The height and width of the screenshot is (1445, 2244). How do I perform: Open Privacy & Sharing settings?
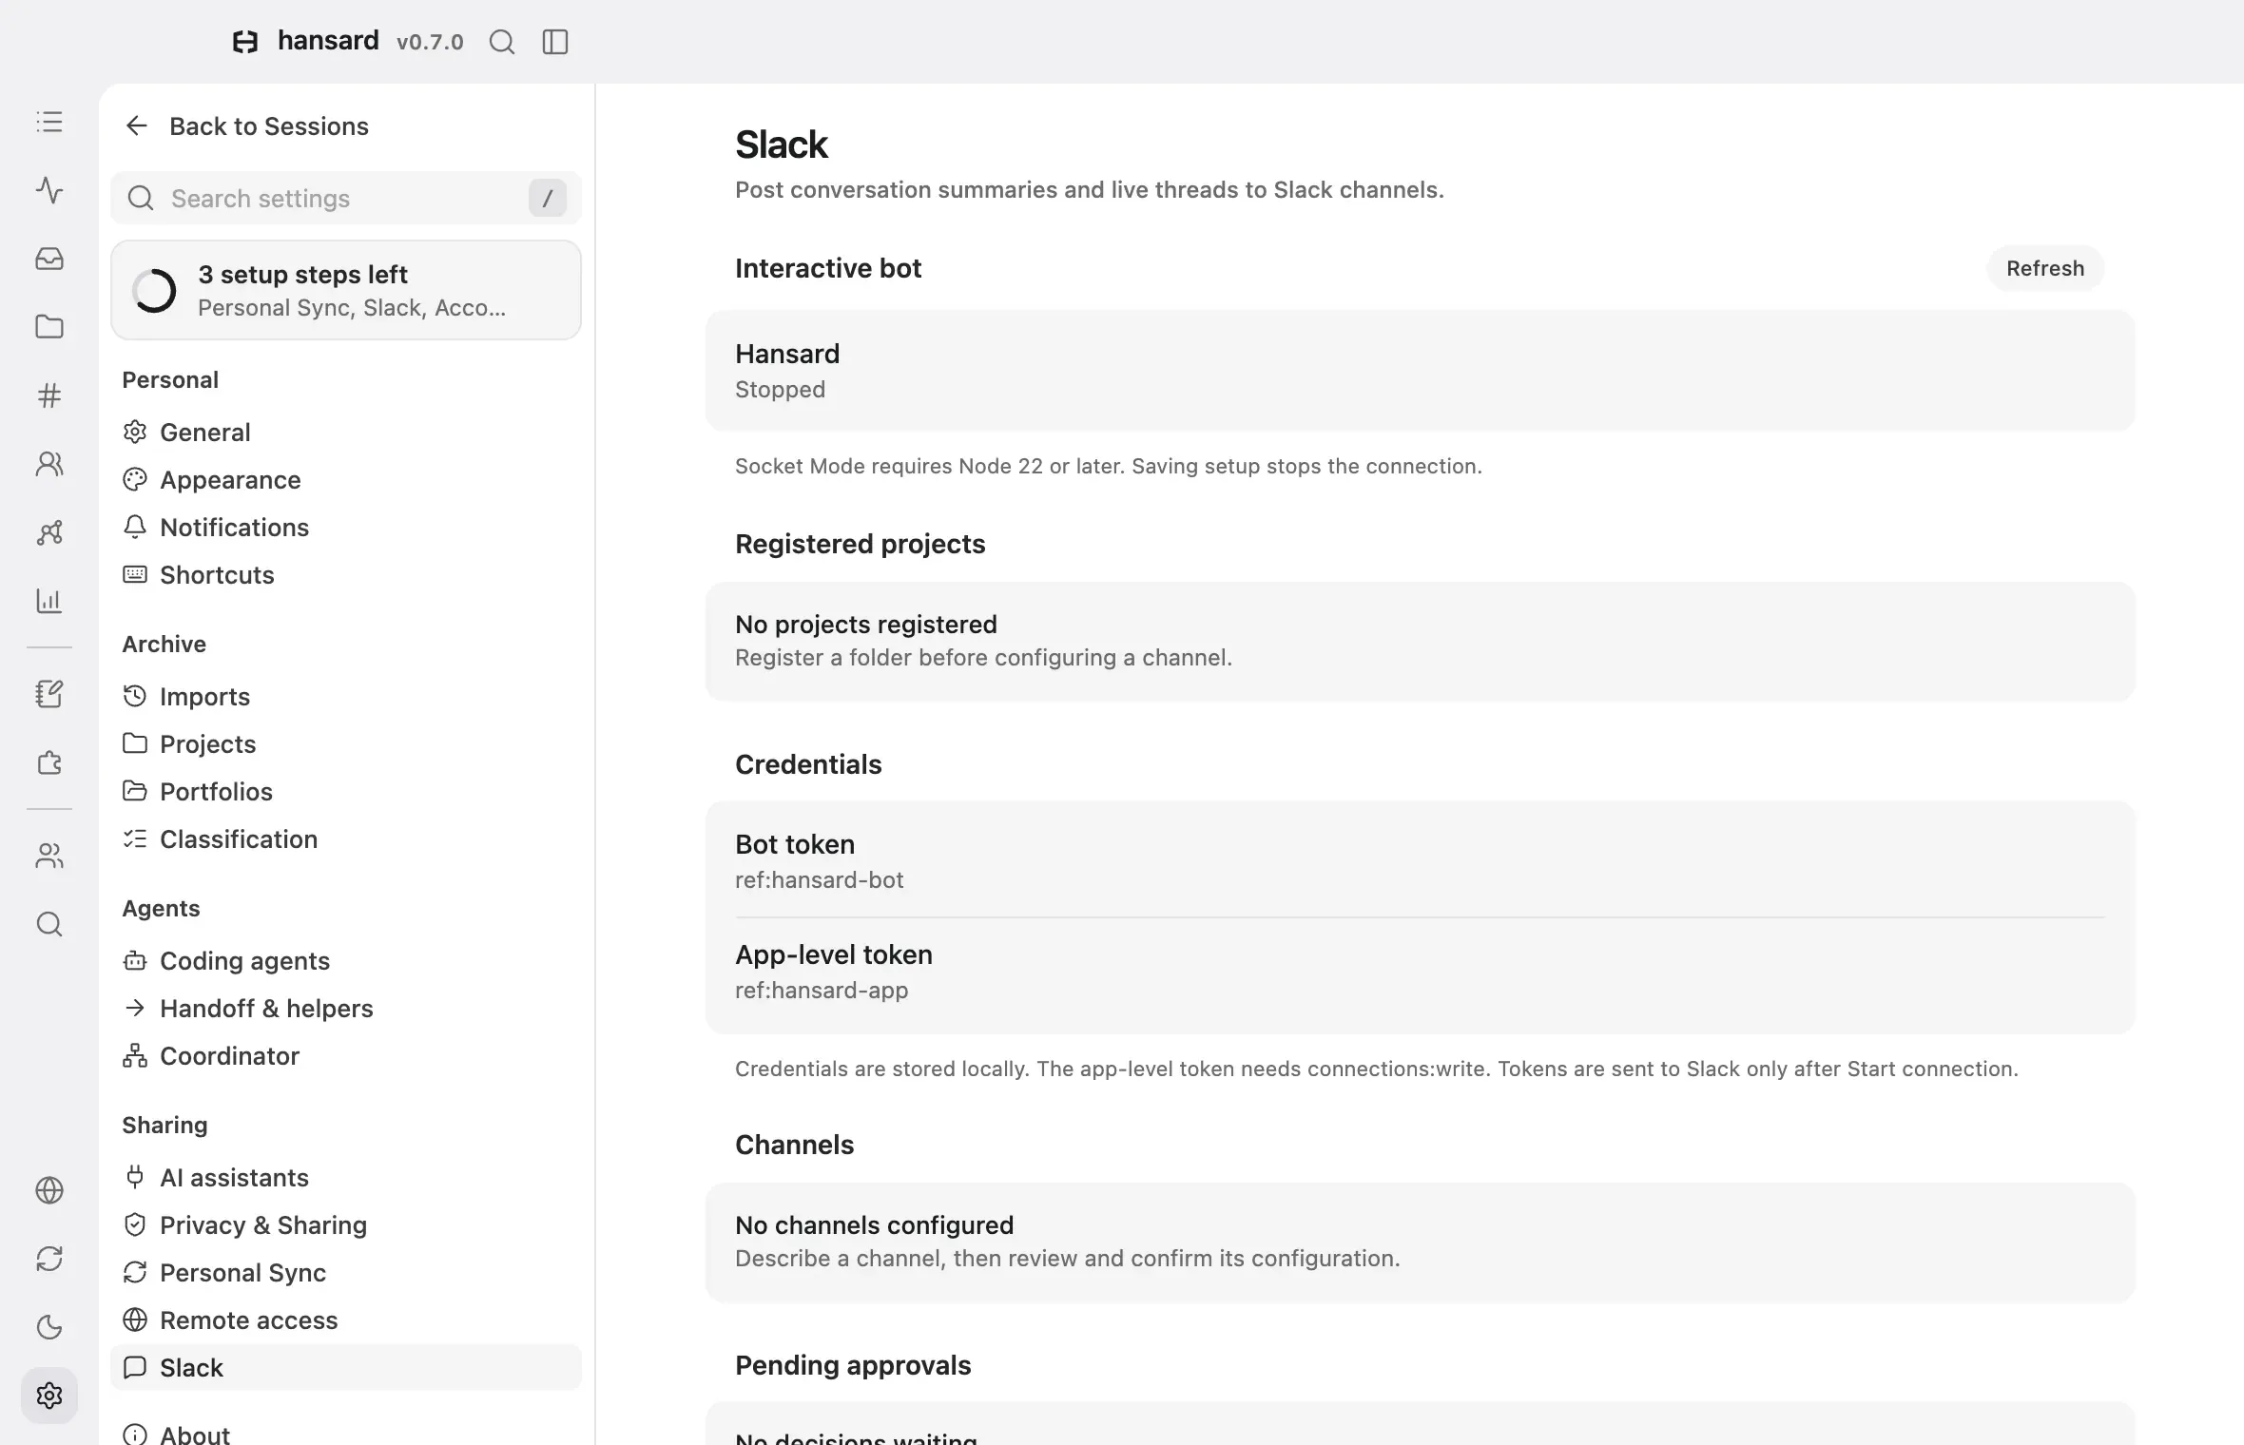[346, 1225]
